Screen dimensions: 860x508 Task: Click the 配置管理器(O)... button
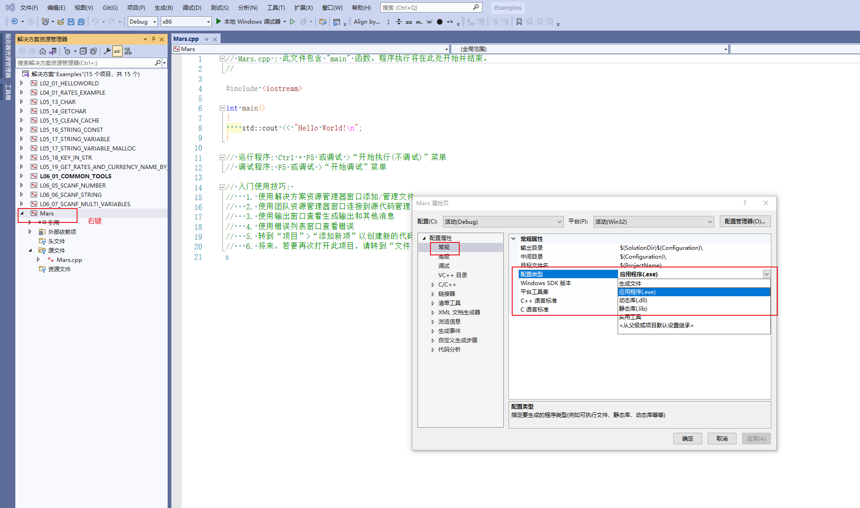745,221
